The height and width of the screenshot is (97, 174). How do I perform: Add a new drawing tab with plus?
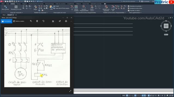click(x=16, y=15)
